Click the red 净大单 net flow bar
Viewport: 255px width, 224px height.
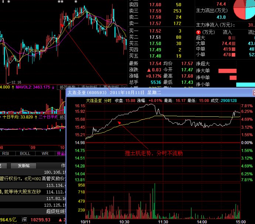(227, 71)
